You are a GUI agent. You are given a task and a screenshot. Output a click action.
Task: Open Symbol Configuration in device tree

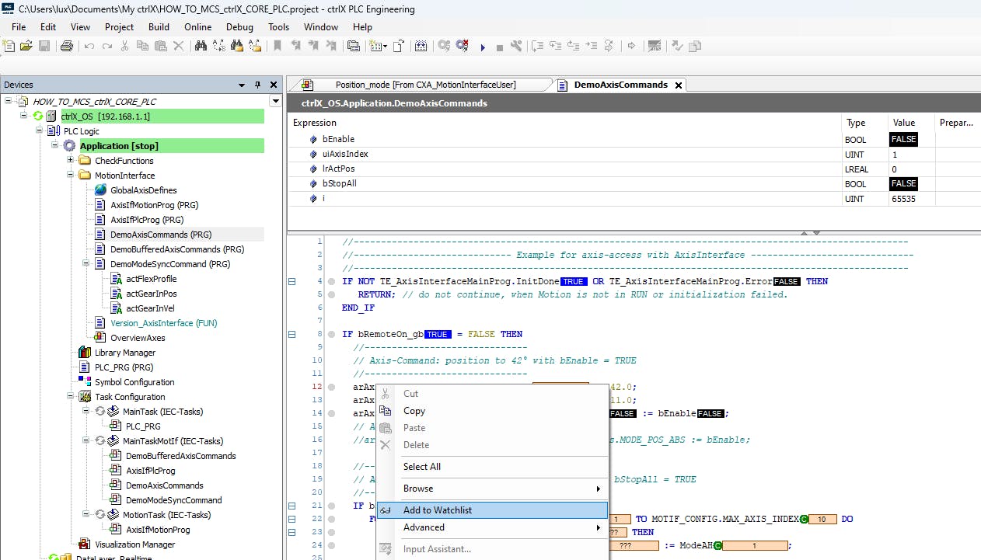134,382
